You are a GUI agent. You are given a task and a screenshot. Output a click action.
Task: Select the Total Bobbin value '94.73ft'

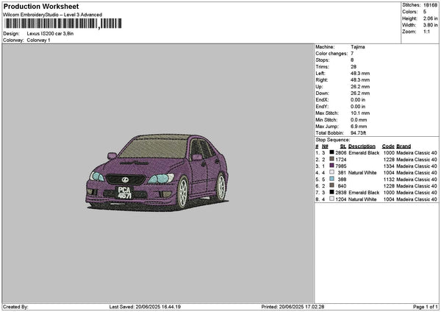[359, 133]
